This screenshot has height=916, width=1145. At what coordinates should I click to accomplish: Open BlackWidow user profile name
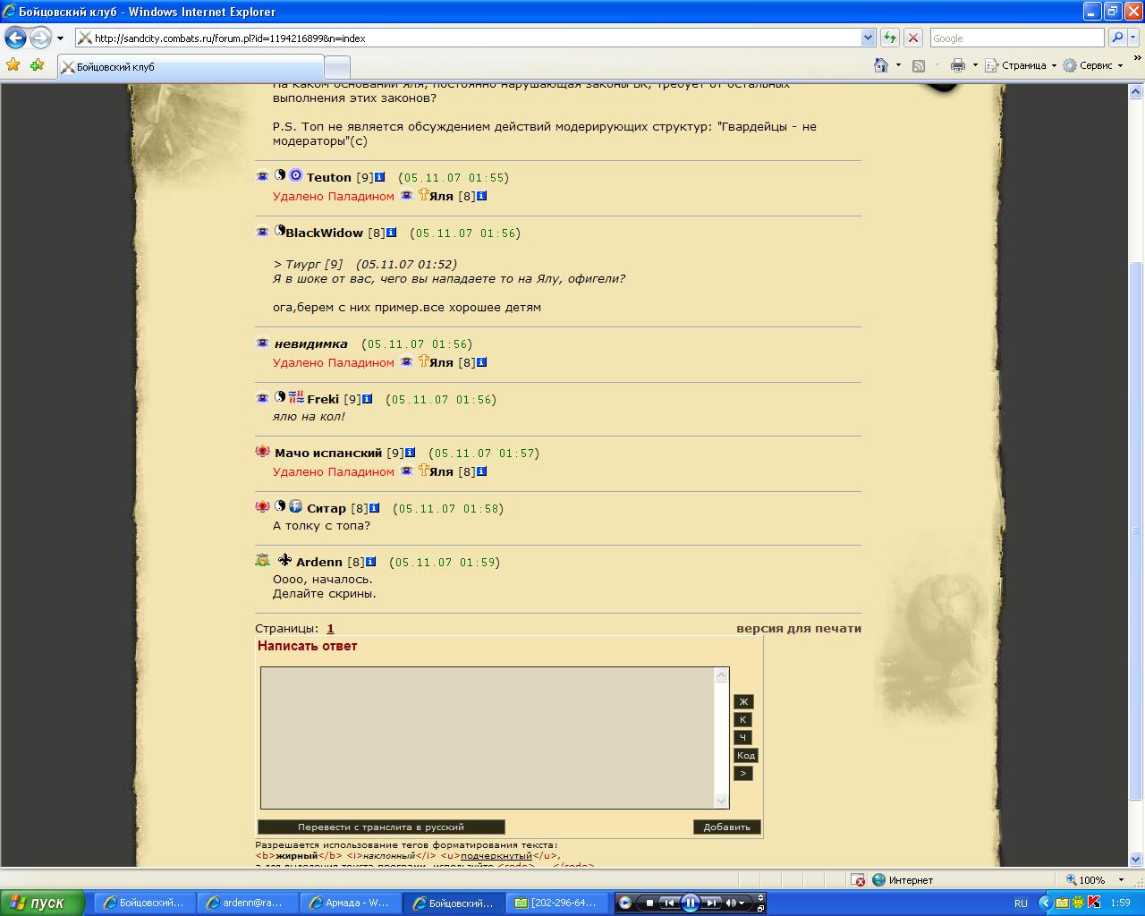coord(324,233)
